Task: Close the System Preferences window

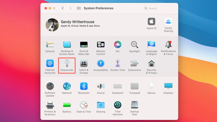Action: (x=46, y=8)
